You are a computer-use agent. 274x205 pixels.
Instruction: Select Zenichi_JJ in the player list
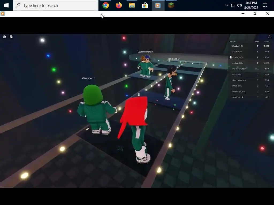tap(238, 46)
